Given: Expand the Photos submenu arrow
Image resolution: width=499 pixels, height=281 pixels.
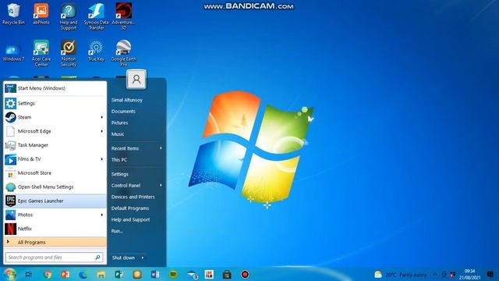Looking at the screenshot, I should (x=102, y=215).
